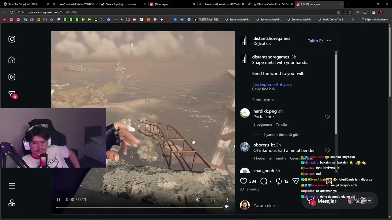Open a new browser tab
This screenshot has width=392, height=220.
348,4
